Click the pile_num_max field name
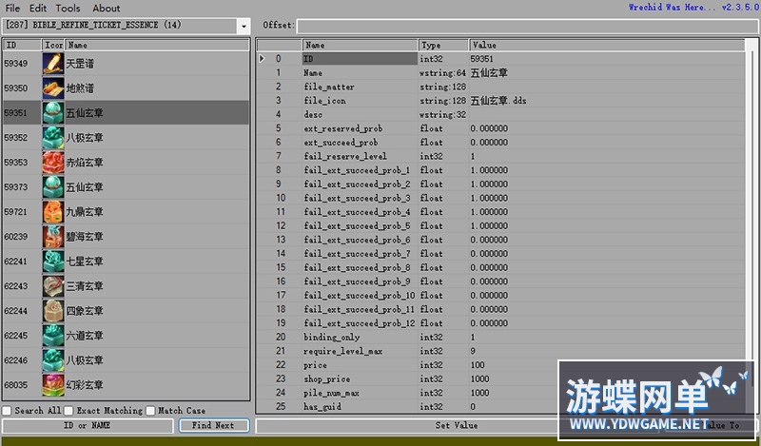Screen dimensions: 761x446 click(x=331, y=393)
